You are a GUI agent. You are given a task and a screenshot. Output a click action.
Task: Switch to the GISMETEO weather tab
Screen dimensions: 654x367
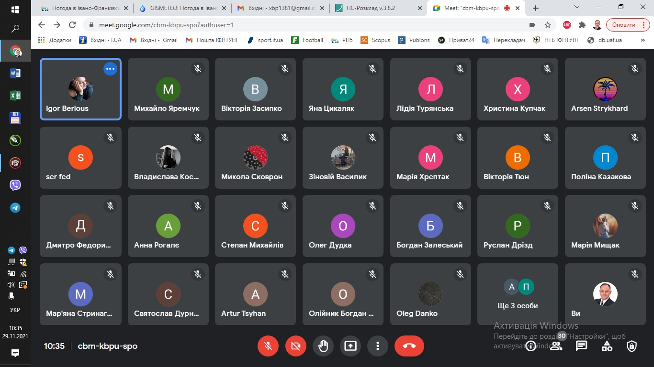(181, 8)
